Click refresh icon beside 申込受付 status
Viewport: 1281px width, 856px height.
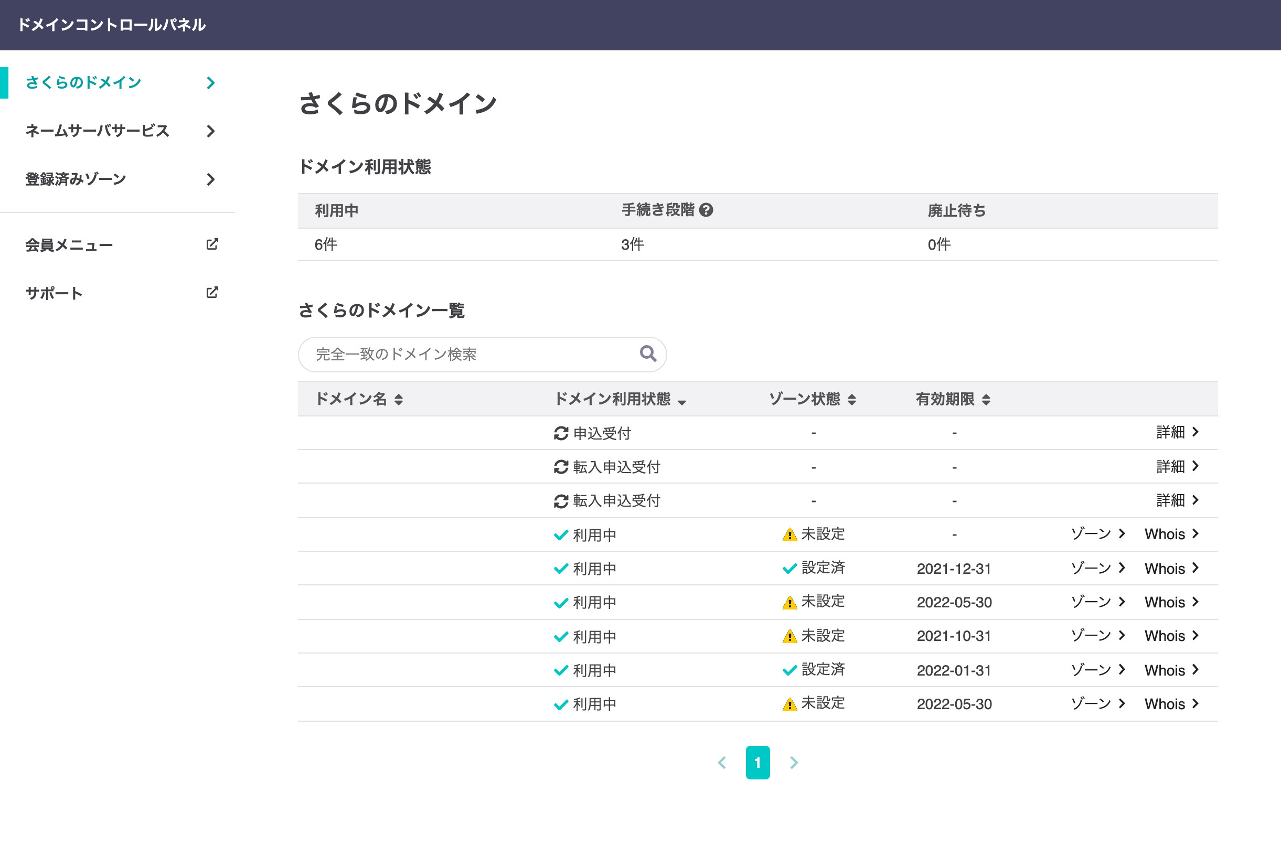[x=561, y=433]
